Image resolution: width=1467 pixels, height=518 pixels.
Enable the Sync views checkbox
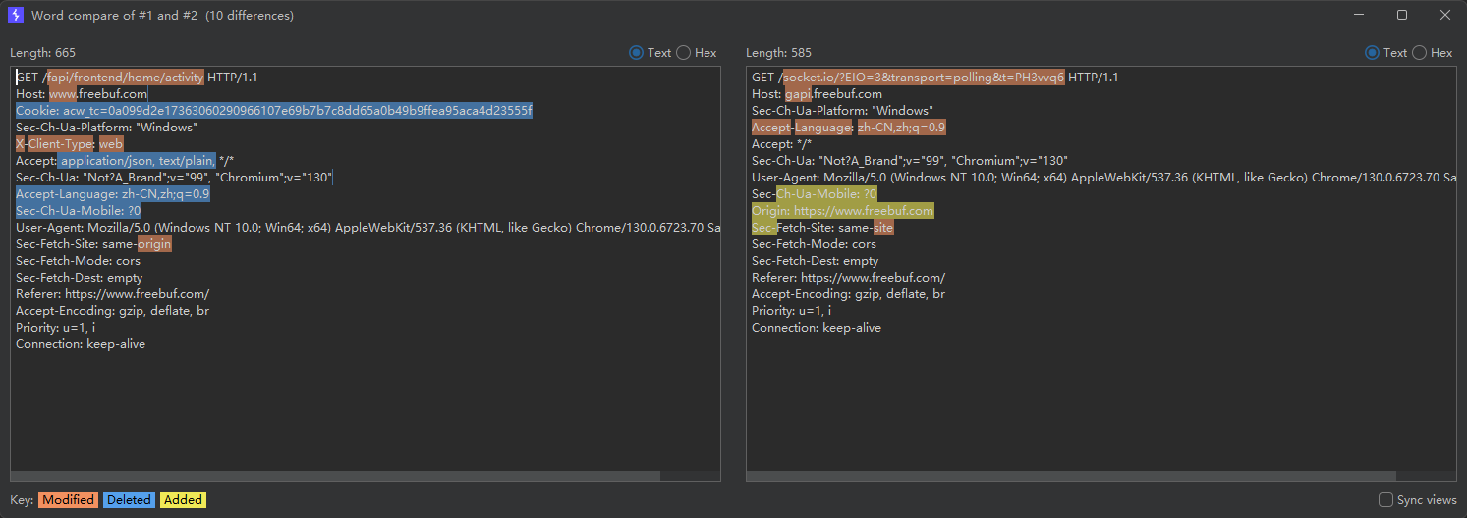click(x=1386, y=500)
